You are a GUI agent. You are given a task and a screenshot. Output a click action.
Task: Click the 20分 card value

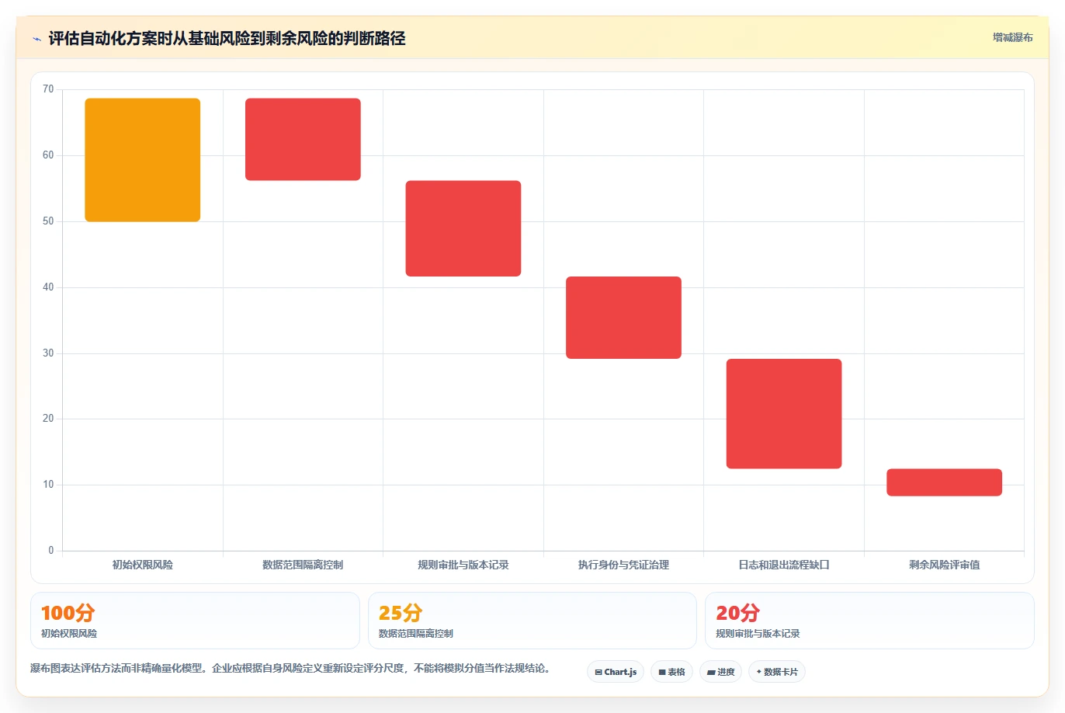[737, 613]
